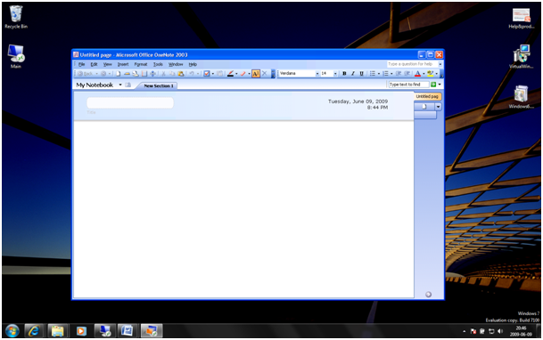The width and height of the screenshot is (543, 340).
Task: Open the Undo history dropdown arrow
Action: [198, 74]
